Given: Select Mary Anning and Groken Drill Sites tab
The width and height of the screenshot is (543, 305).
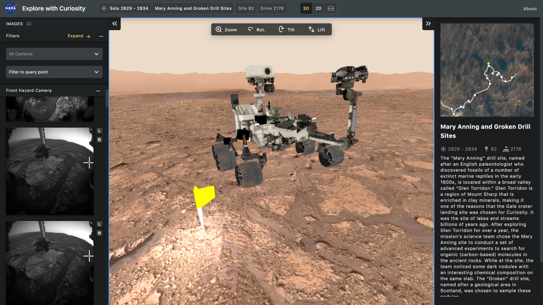Looking at the screenshot, I should [x=193, y=8].
